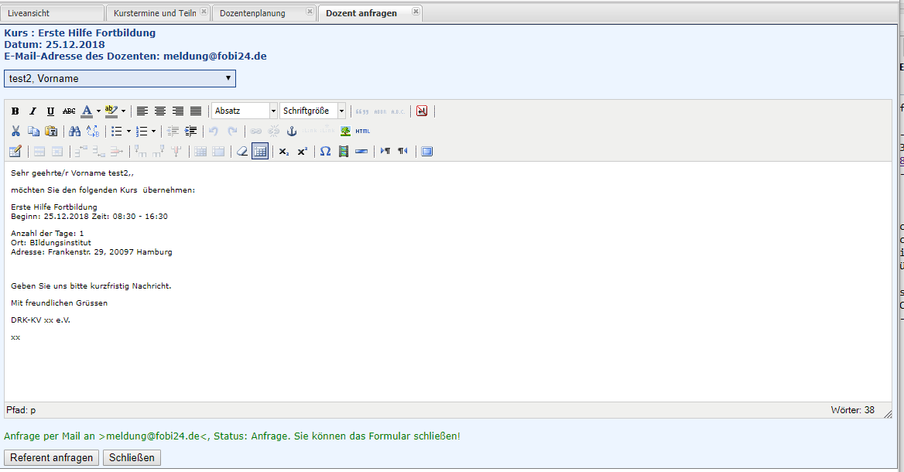Screen dimensions: 904x472
Task: Click the cut scissors icon
Action: [x=15, y=132]
